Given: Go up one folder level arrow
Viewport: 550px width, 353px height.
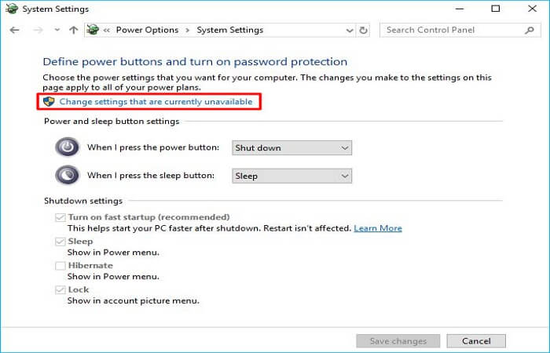Looking at the screenshot, I should coord(73,30).
